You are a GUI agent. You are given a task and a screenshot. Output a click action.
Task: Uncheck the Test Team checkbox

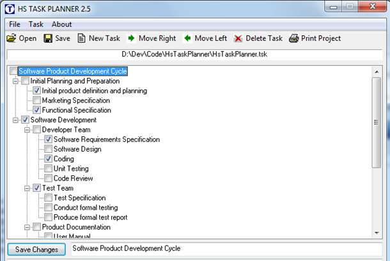point(37,188)
